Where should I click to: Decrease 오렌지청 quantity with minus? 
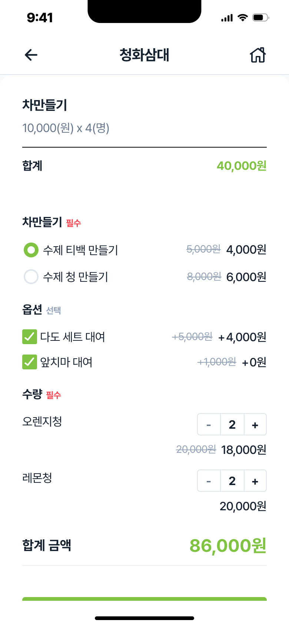pos(209,425)
